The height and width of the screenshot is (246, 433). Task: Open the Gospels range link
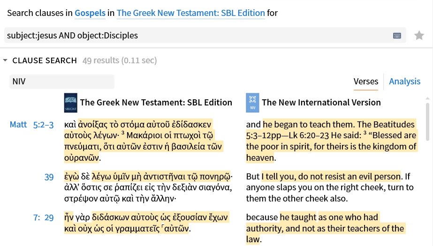[x=90, y=13]
